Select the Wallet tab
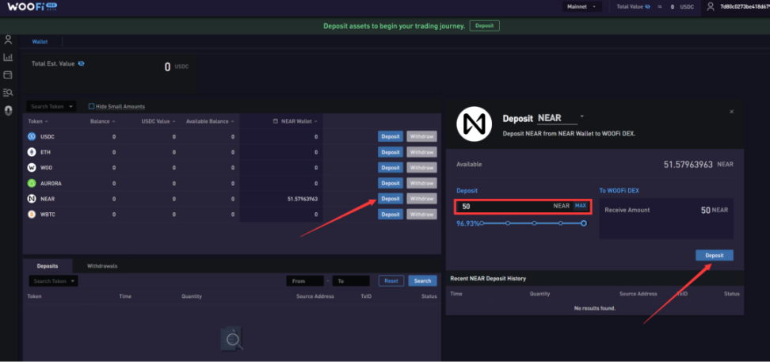 click(x=40, y=42)
